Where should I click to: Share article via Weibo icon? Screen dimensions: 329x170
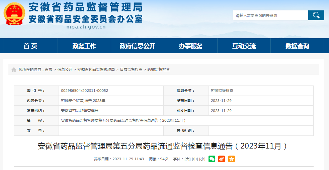(x=222, y=159)
